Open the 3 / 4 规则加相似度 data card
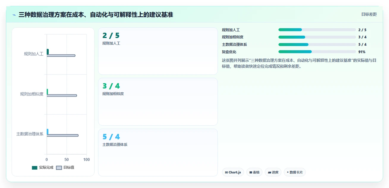The height and width of the screenshot is (188, 389). point(158,102)
